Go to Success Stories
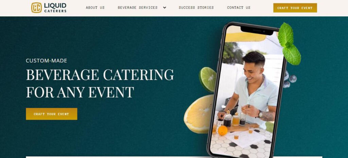Screen dimensions: 348x158 coord(196,7)
